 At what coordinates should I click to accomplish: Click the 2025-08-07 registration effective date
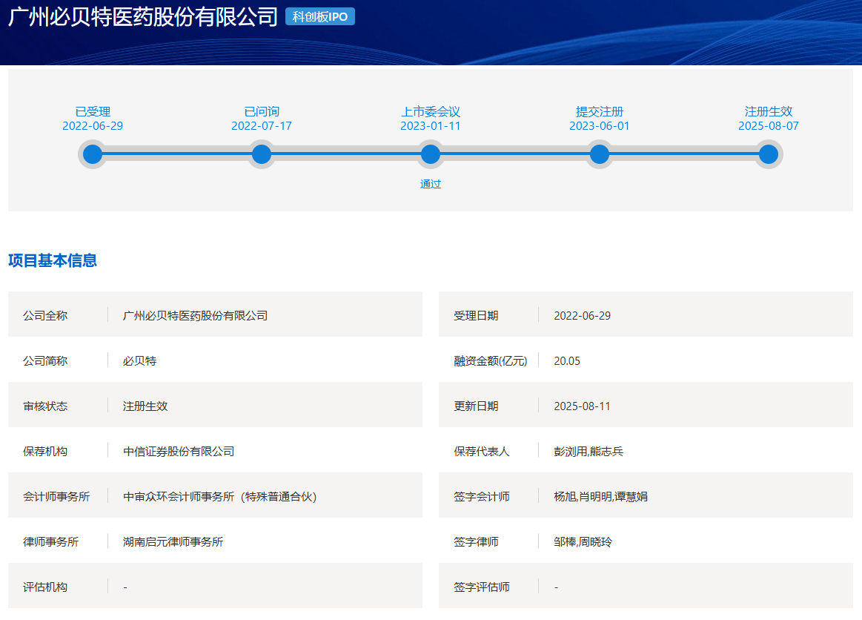click(769, 126)
